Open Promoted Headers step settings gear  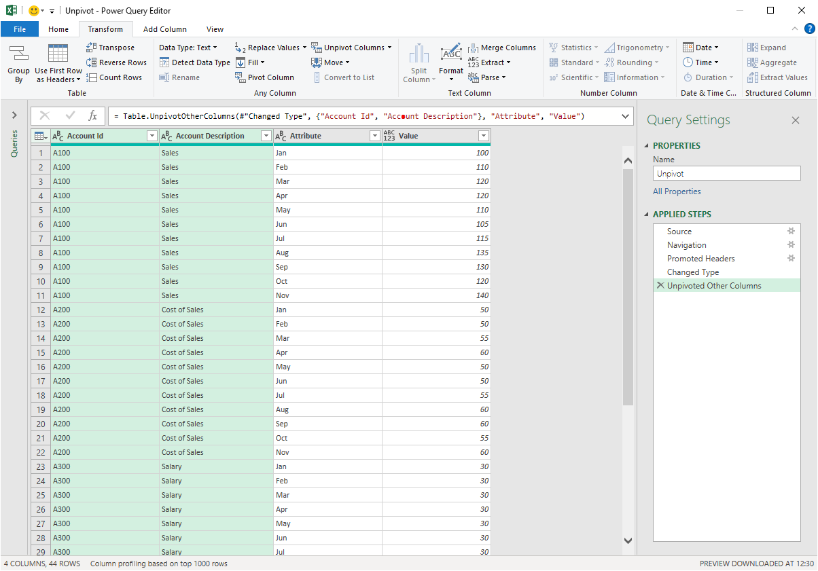click(791, 259)
